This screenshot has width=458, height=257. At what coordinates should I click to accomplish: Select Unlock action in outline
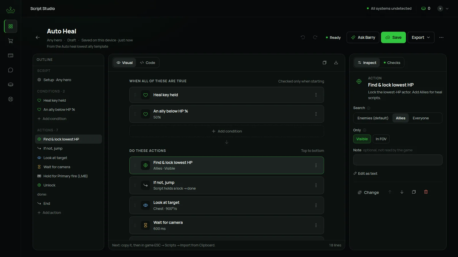(x=68, y=185)
